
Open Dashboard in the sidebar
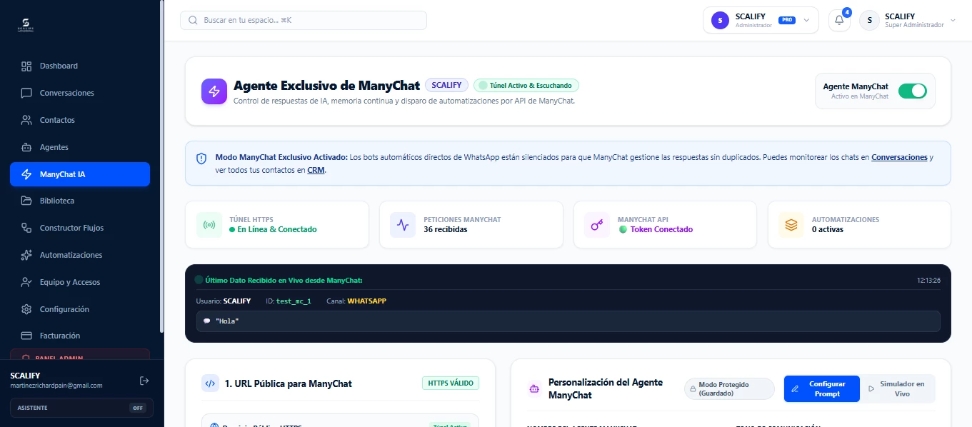[x=80, y=66]
